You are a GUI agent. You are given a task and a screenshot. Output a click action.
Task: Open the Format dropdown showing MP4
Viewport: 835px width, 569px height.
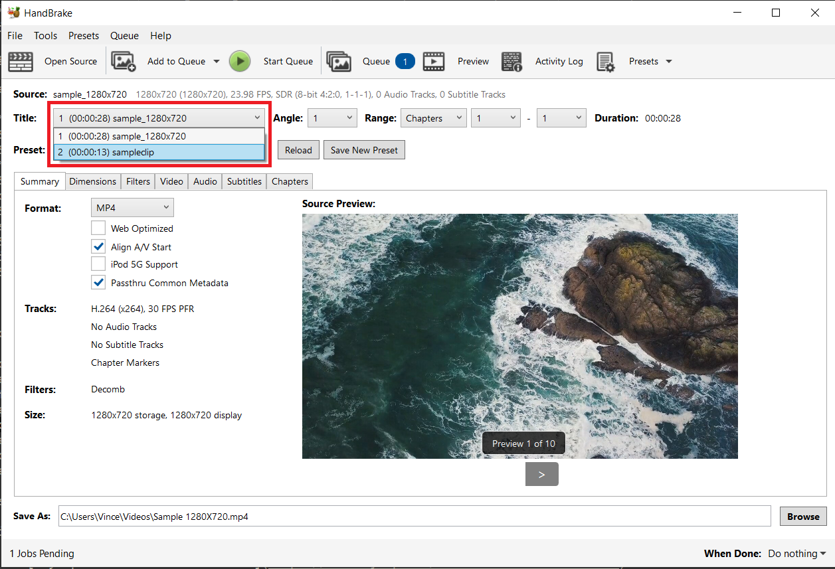[132, 207]
